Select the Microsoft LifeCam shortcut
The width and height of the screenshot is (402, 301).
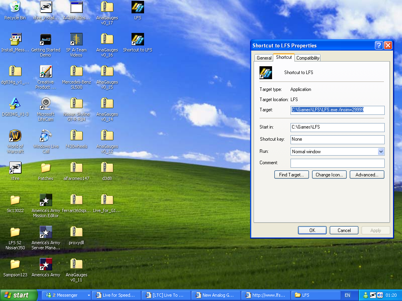(x=46, y=109)
